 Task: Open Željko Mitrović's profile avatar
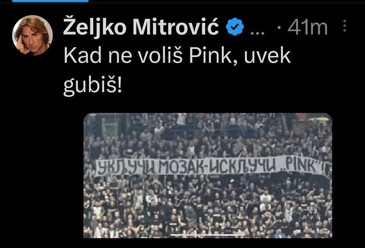click(32, 35)
